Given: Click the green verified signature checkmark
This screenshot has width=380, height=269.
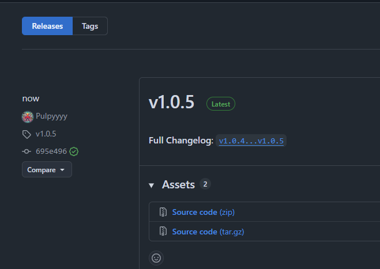Looking at the screenshot, I should click(x=74, y=151).
